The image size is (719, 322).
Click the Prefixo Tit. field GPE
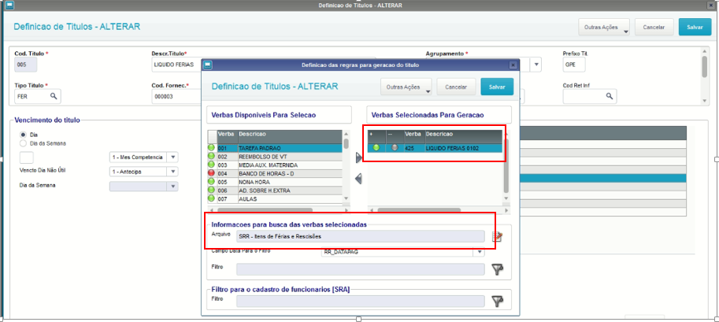(574, 65)
